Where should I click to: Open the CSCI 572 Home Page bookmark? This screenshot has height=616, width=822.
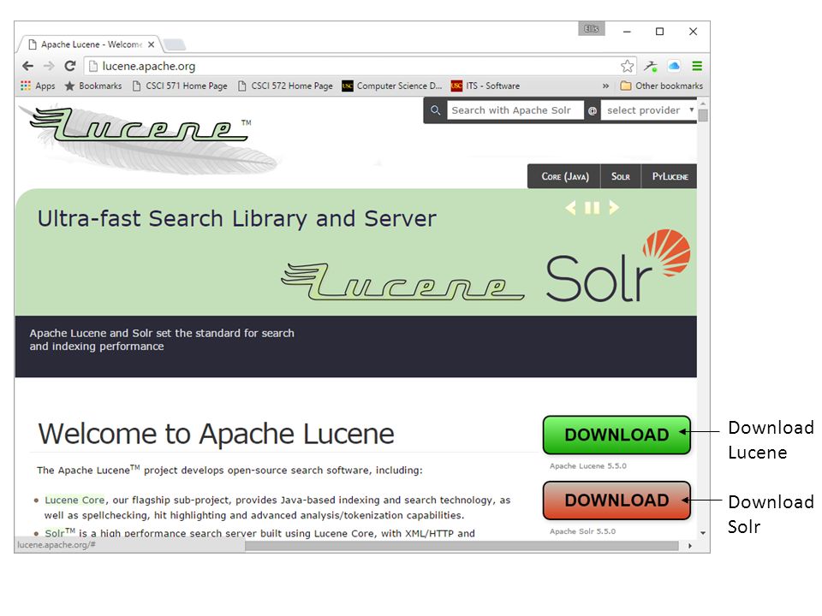[x=285, y=86]
